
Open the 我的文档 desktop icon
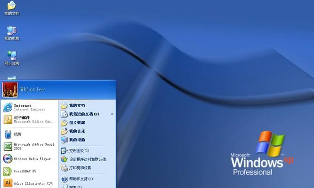(x=12, y=8)
